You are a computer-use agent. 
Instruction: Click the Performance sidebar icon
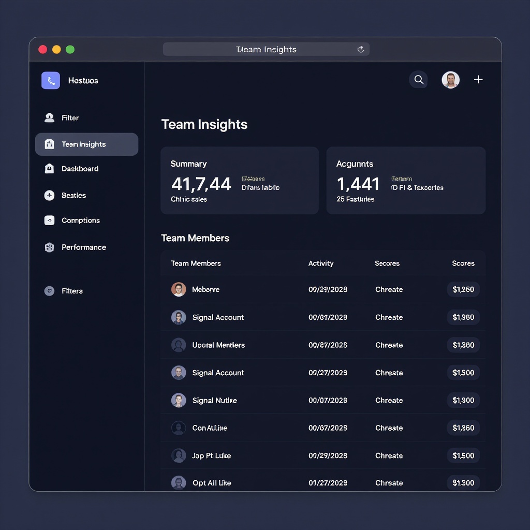click(x=49, y=247)
